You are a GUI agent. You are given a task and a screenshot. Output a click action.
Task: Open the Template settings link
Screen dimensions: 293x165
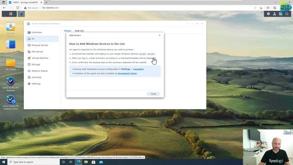click(138, 69)
